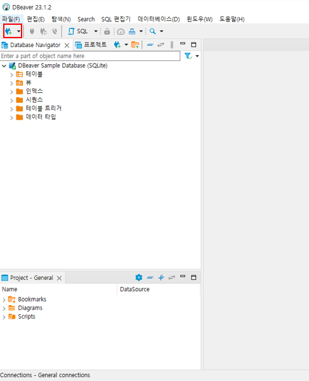Select DBeaver Sample Database (SQLite) connection
Viewport: 309px width, 381px height.
[x=63, y=66]
